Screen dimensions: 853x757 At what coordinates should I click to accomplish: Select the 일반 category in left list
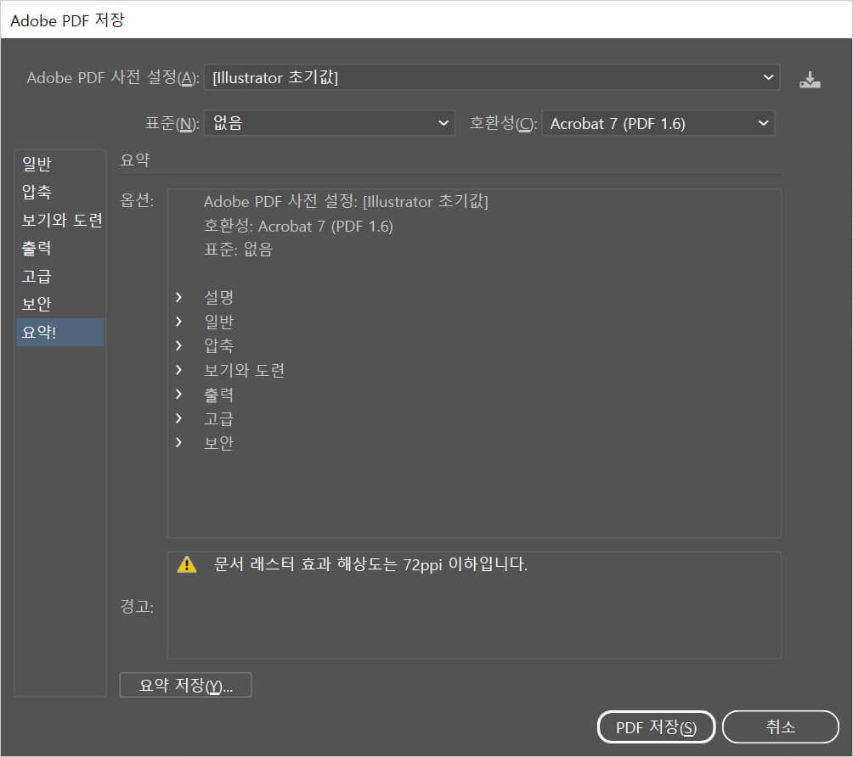[x=59, y=164]
